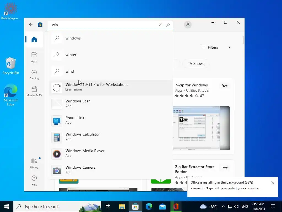Open Task View from the taskbar
Image resolution: width=282 pixels, height=212 pixels.
pyautogui.click(x=108, y=206)
